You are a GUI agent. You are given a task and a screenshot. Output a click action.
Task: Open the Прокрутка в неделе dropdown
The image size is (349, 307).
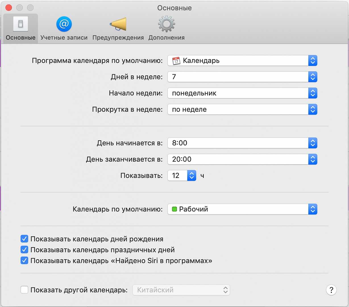(242, 109)
